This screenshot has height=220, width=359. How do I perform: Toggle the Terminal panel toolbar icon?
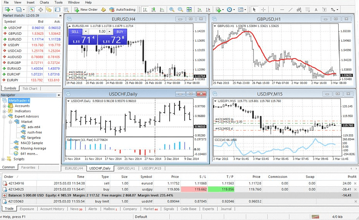coord(57,10)
